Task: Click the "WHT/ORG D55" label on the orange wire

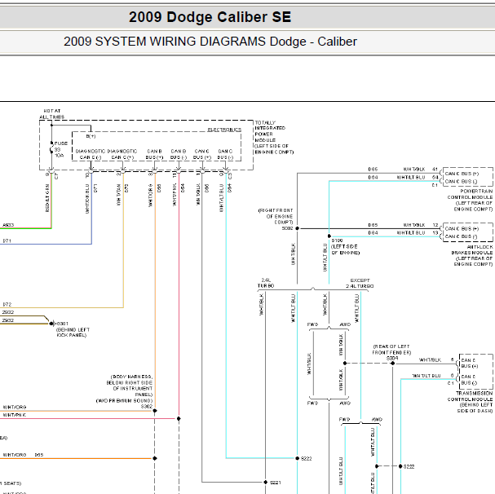Action: coord(23,455)
